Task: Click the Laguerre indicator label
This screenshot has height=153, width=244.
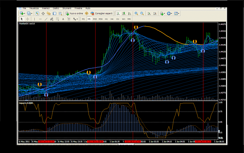Action: (x=26, y=103)
